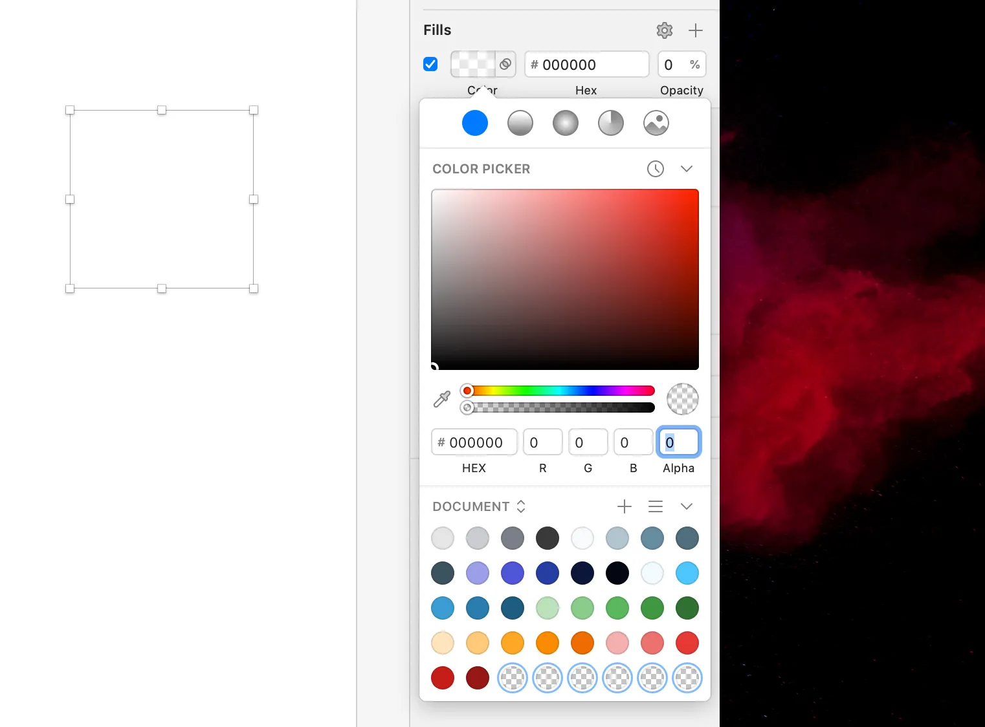Select the image fill type
Viewport: 985px width, 727px height.
(656, 123)
